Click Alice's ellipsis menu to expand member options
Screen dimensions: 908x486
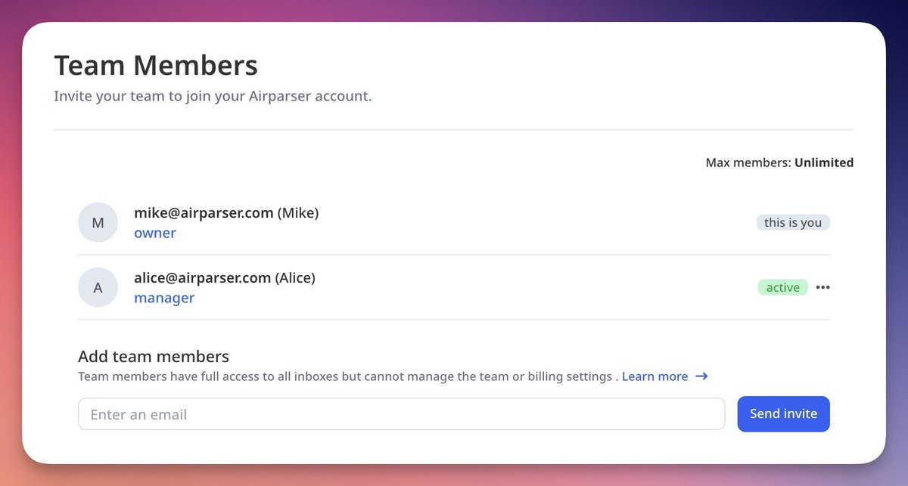click(x=822, y=287)
